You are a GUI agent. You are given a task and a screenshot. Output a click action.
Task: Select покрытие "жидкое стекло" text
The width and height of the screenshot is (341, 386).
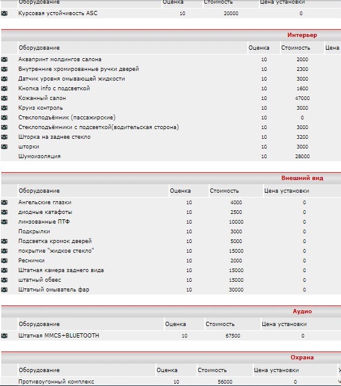coord(56,251)
